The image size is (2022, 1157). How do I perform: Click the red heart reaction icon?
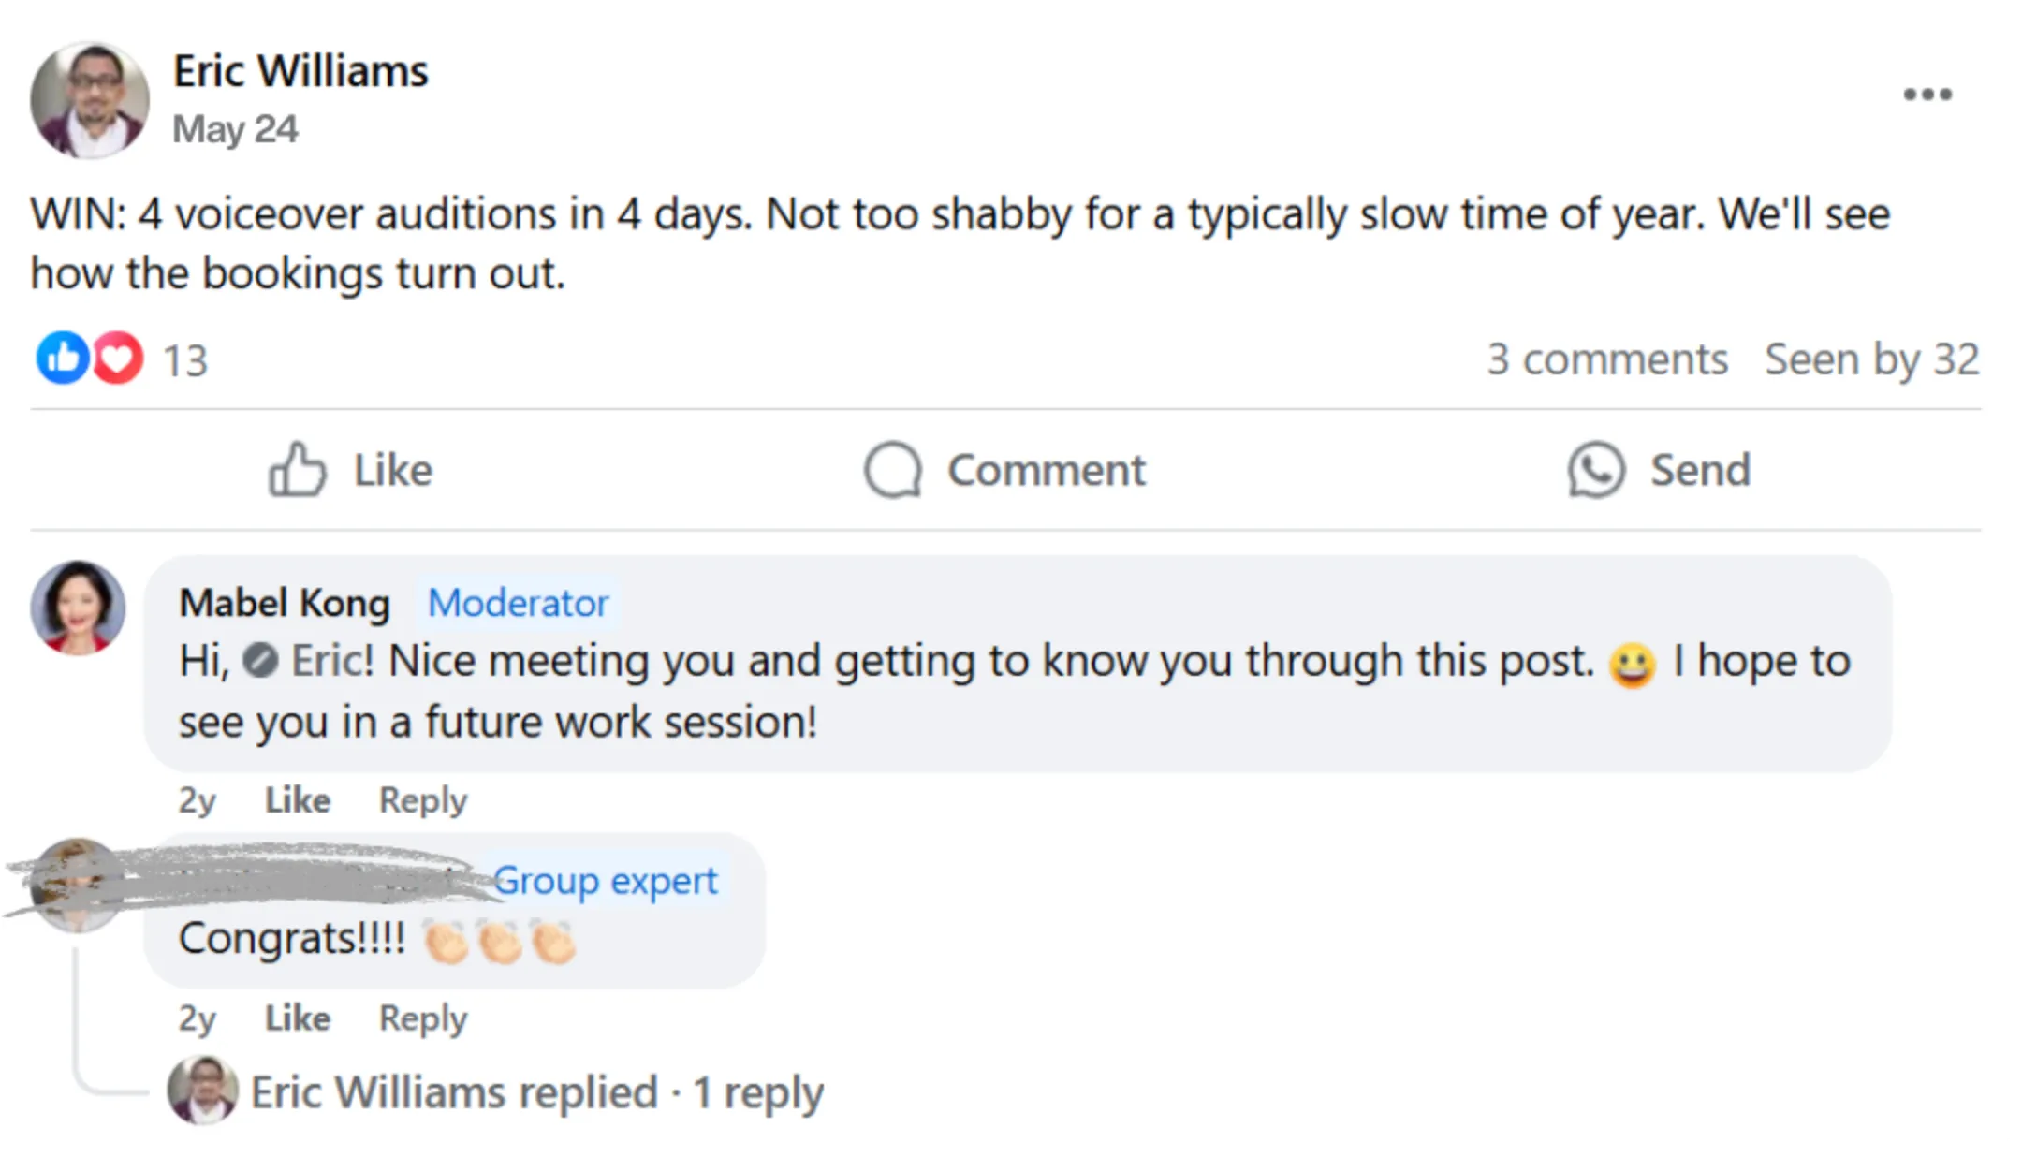[x=117, y=359]
